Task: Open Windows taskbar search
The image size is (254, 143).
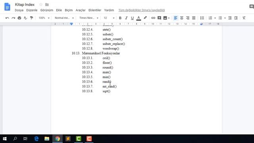Action: 15,139
